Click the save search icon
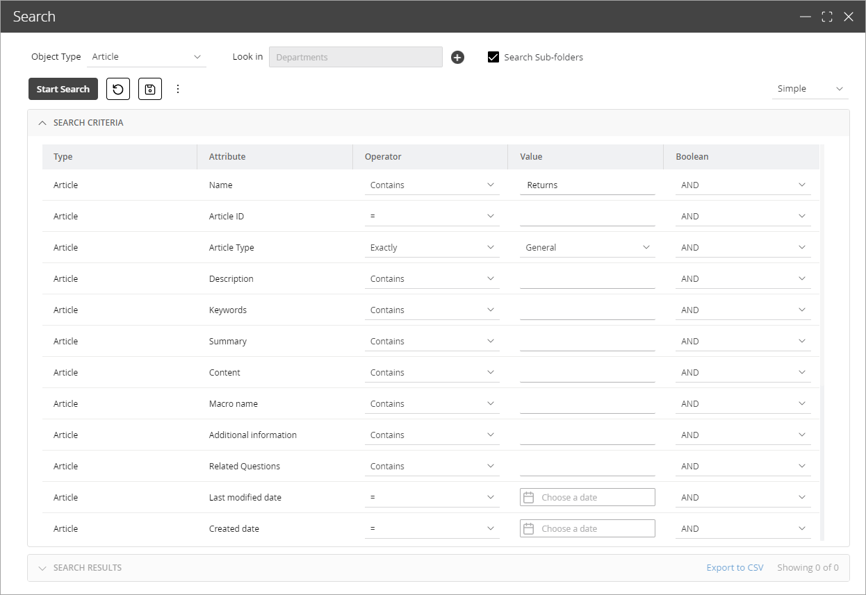This screenshot has height=595, width=866. click(x=149, y=89)
